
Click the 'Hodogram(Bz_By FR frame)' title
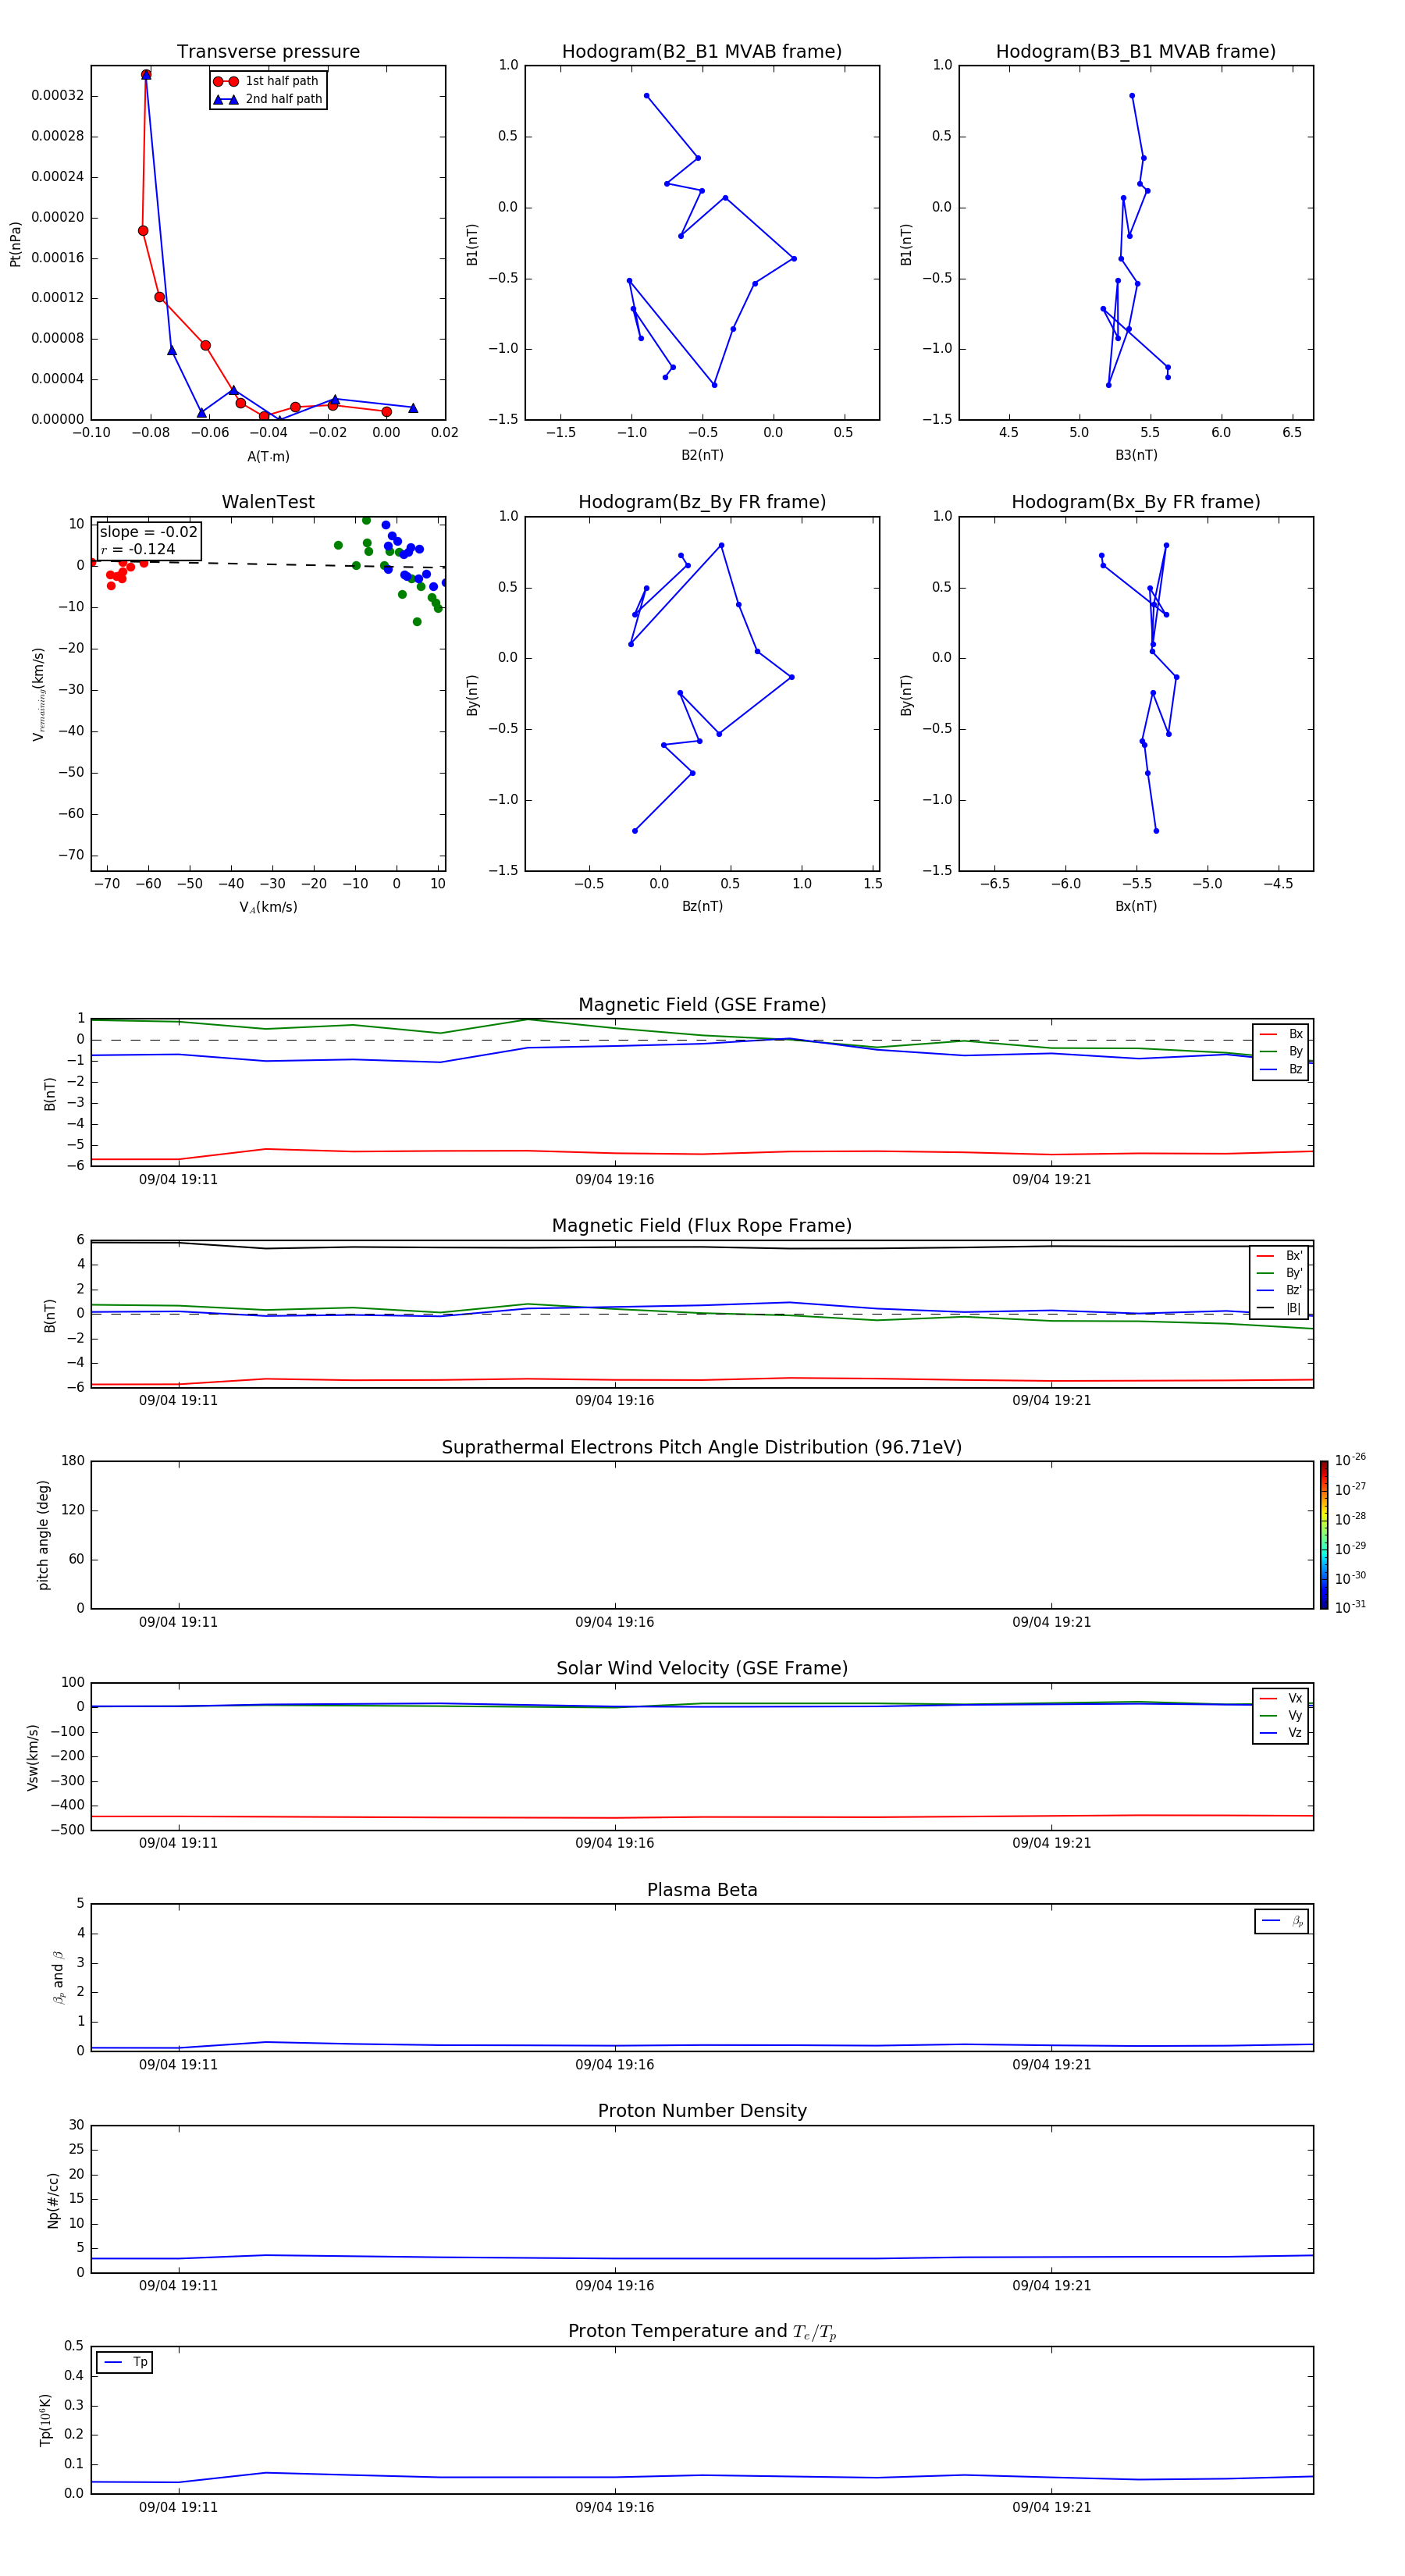click(702, 502)
